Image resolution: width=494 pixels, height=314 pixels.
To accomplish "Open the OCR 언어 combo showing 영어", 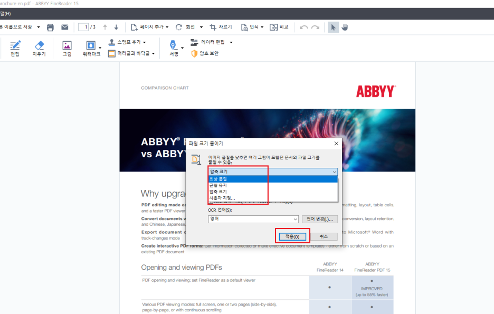I will pos(253,219).
